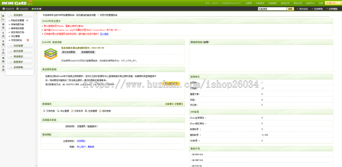342x167 pixels.
Task: Select the tan skin color square
Action: [x=38, y=9]
